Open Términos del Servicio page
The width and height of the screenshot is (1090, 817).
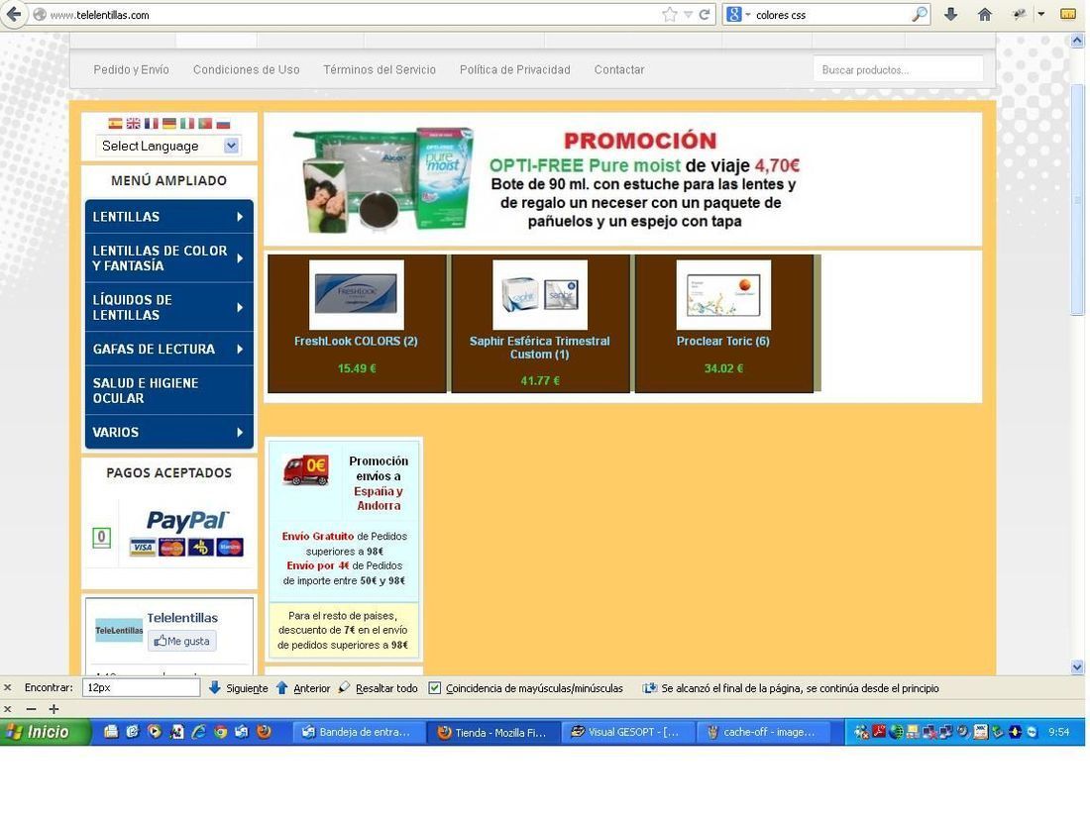pos(380,69)
